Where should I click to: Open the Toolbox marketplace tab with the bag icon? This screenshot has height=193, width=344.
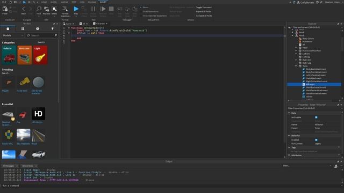(x=8, y=28)
